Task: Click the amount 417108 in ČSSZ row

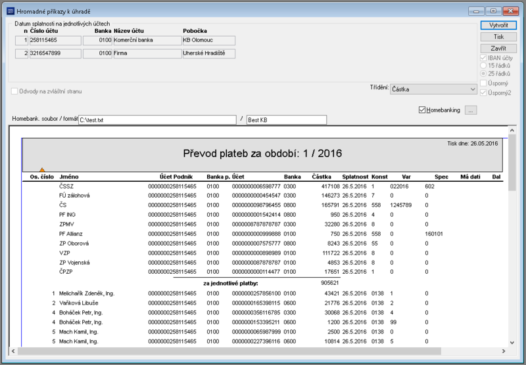Action: click(331, 186)
